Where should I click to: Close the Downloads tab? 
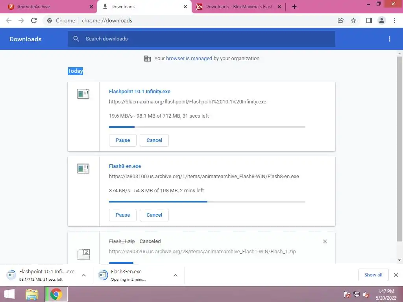point(185,7)
